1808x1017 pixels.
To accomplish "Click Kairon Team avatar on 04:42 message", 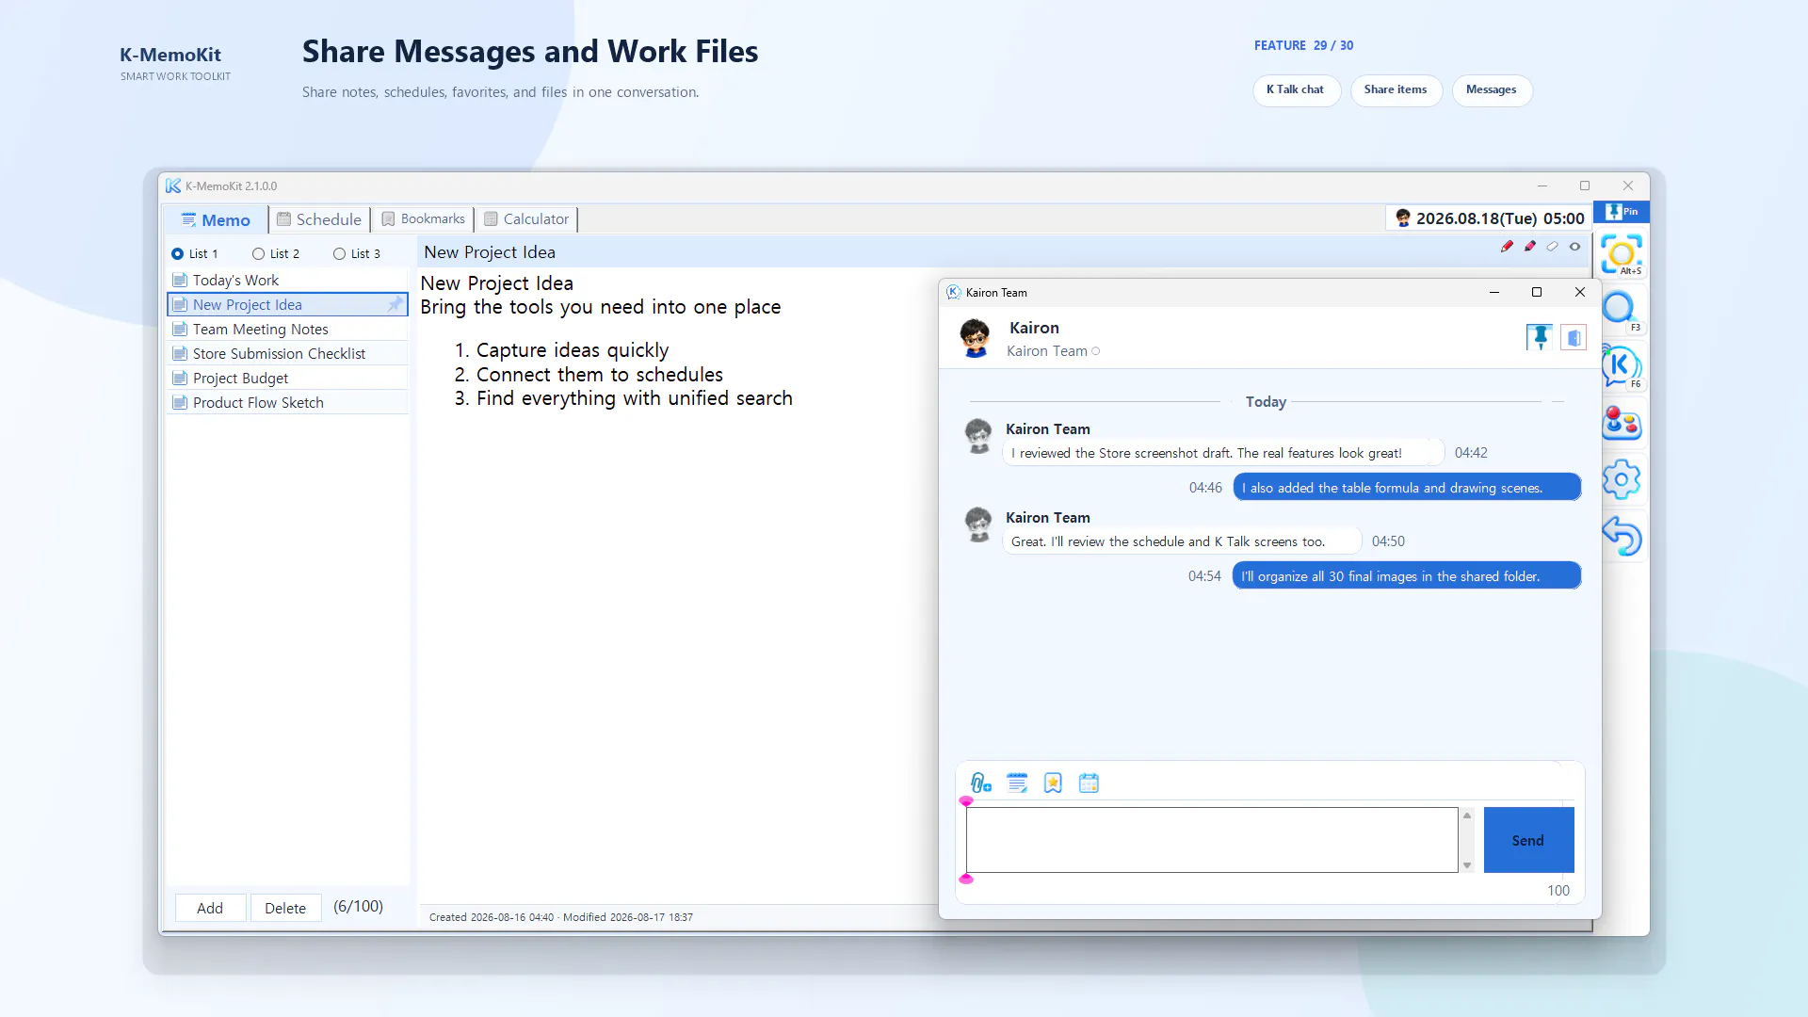I will pos(978,436).
